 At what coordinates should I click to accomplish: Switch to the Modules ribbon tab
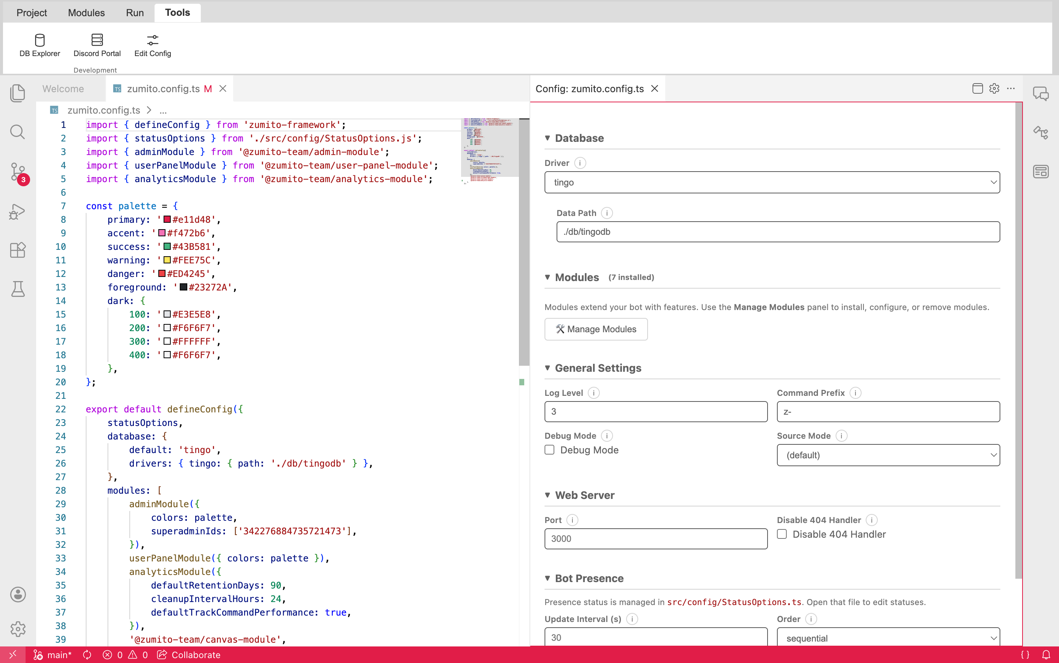tap(86, 13)
